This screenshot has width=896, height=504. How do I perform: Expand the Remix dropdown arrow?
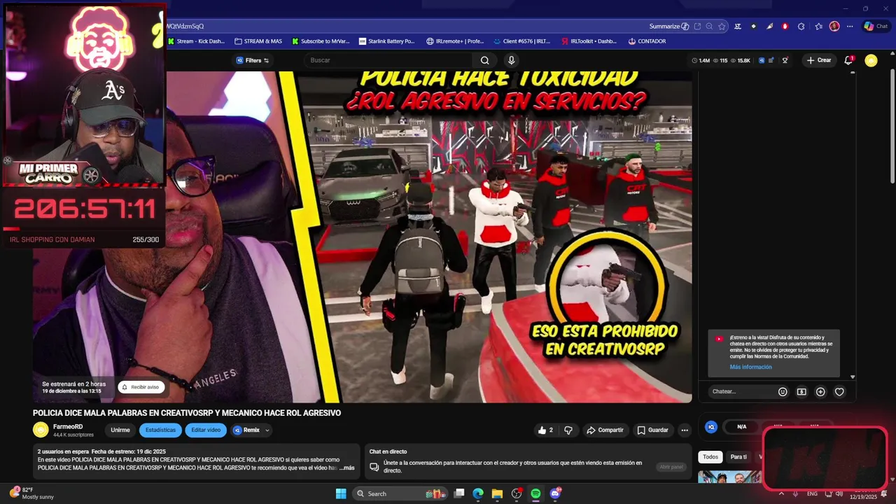[267, 430]
